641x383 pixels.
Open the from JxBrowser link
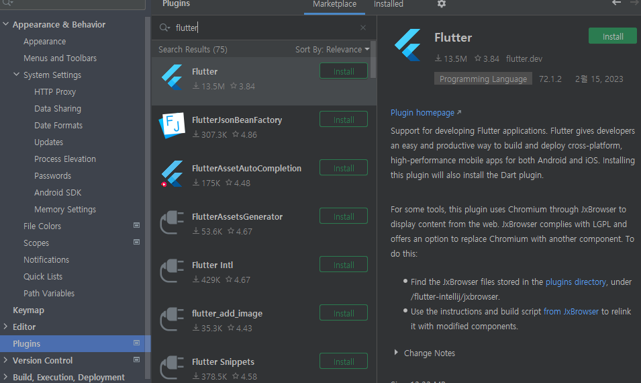point(571,311)
